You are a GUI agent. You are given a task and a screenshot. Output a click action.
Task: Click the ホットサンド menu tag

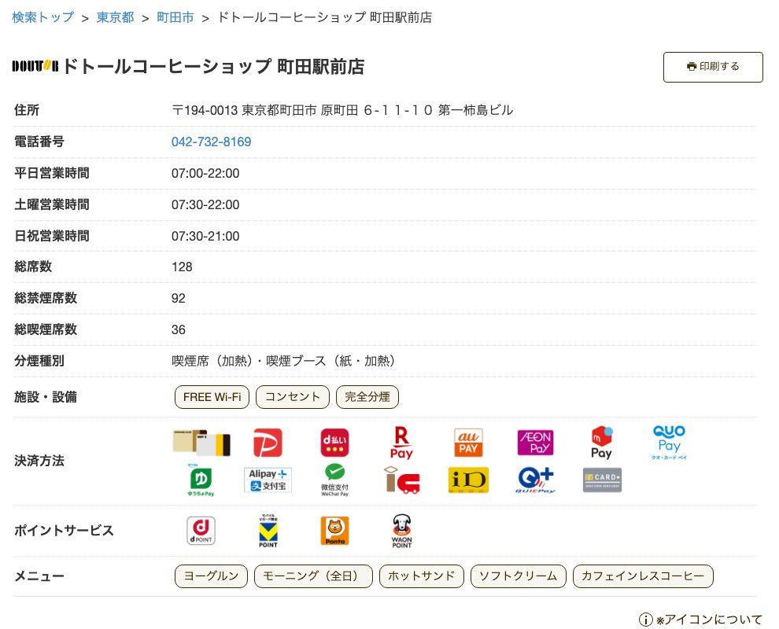(422, 576)
